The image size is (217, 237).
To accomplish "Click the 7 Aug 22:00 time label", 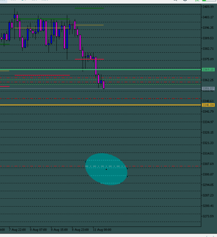I will pyautogui.click(x=17, y=230).
